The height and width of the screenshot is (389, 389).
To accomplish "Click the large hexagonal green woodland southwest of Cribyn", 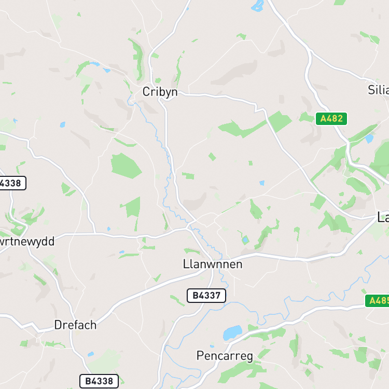I will (126, 166).
